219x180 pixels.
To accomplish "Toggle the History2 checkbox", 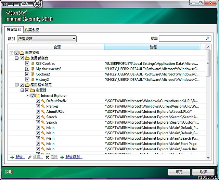I will (27, 80).
